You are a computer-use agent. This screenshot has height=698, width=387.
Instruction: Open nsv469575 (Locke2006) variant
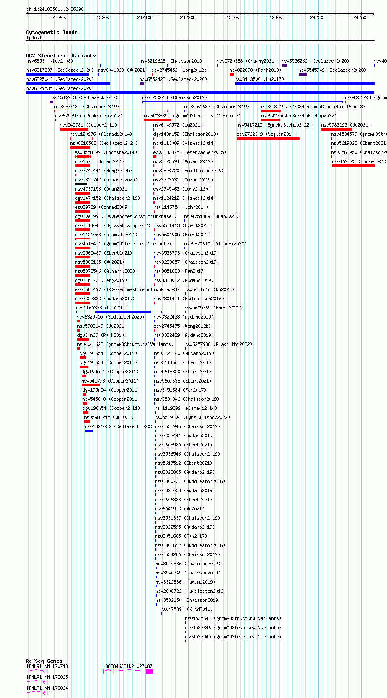tap(359, 162)
